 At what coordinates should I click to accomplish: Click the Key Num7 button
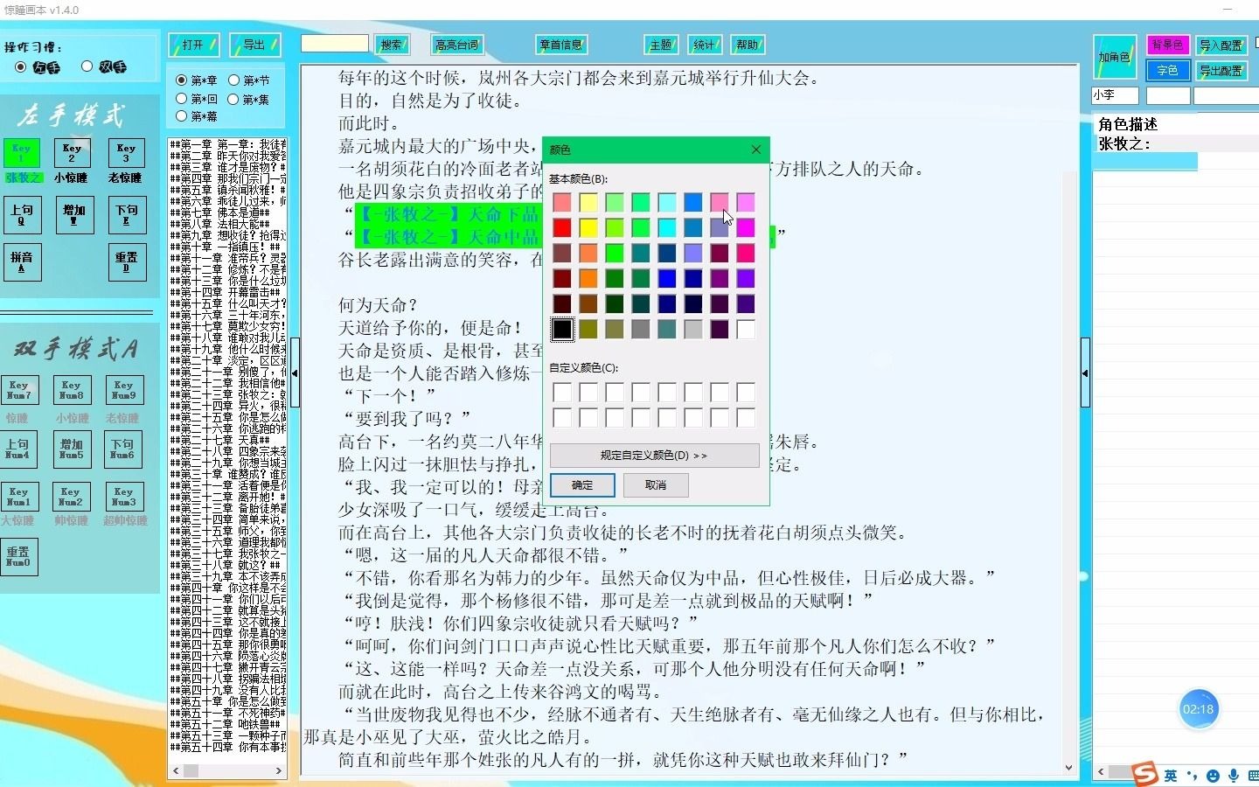pyautogui.click(x=19, y=390)
